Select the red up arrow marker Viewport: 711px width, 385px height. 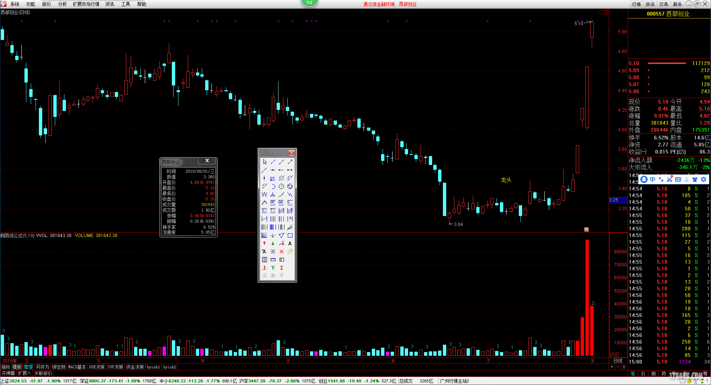tap(264, 243)
